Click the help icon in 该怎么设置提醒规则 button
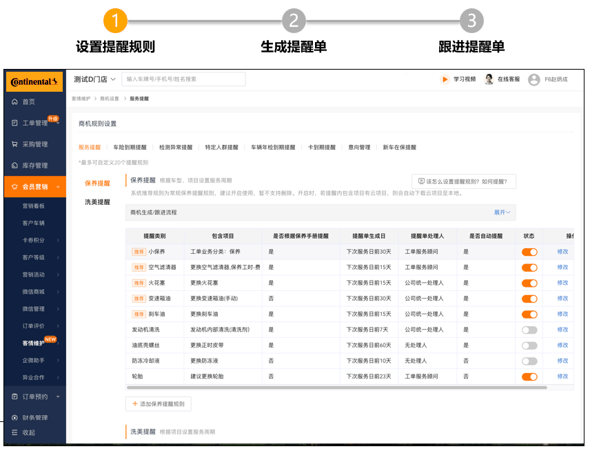The image size is (590, 451). (x=421, y=181)
